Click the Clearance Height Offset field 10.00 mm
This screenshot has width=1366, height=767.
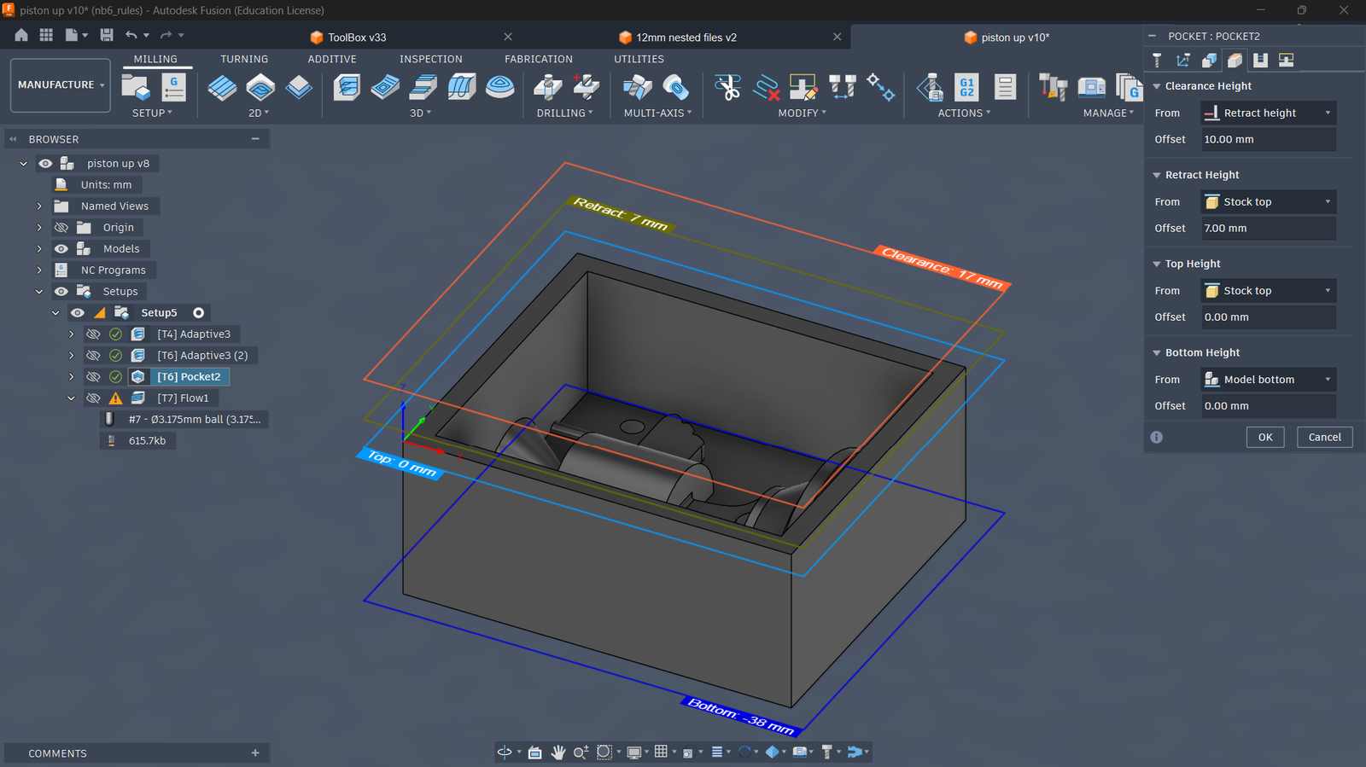click(1268, 139)
